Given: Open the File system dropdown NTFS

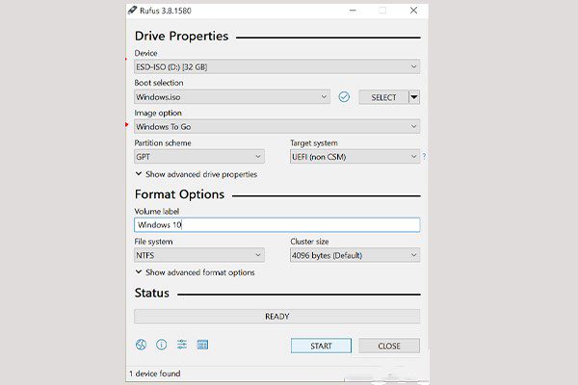Looking at the screenshot, I should (199, 255).
